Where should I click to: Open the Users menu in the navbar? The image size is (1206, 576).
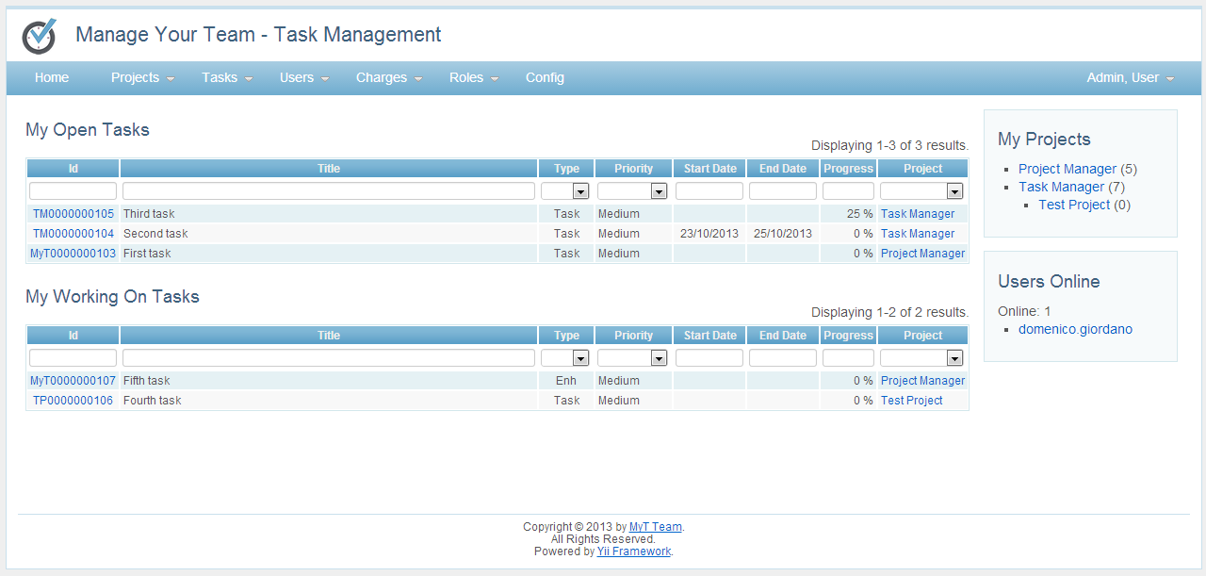(297, 77)
